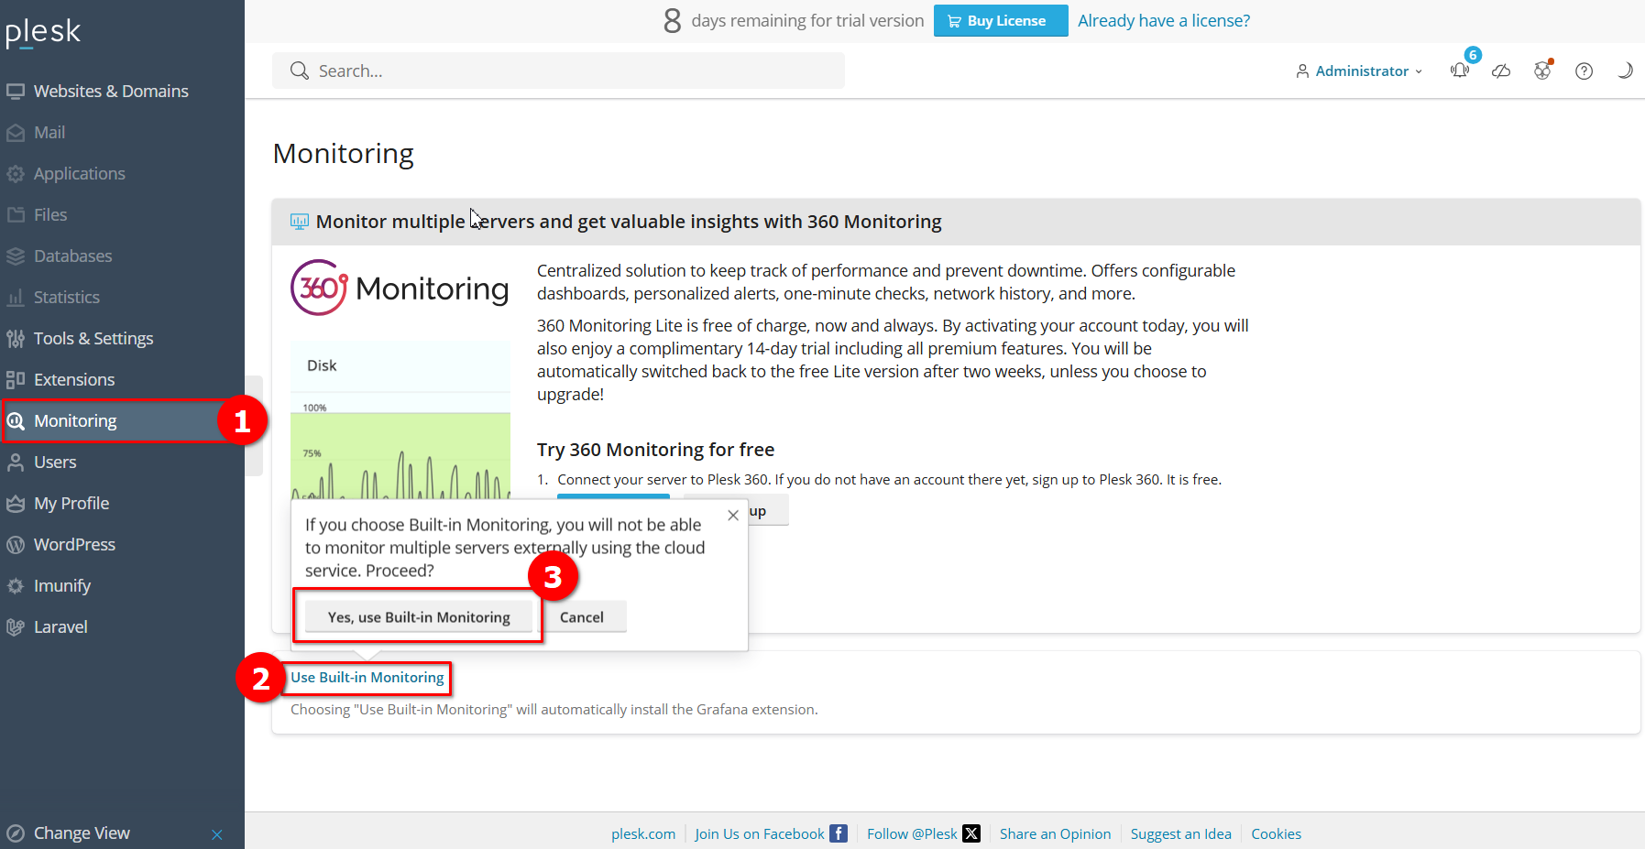Viewport: 1645px width, 849px height.
Task: Open the plesk.com footer link
Action: point(643,833)
